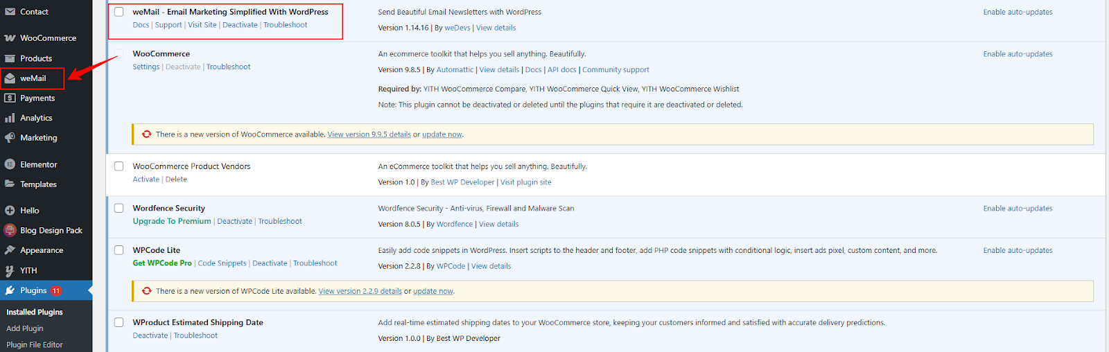Click WooCommerce Troubleshoot link
Image resolution: width=1109 pixels, height=352 pixels.
(x=229, y=67)
